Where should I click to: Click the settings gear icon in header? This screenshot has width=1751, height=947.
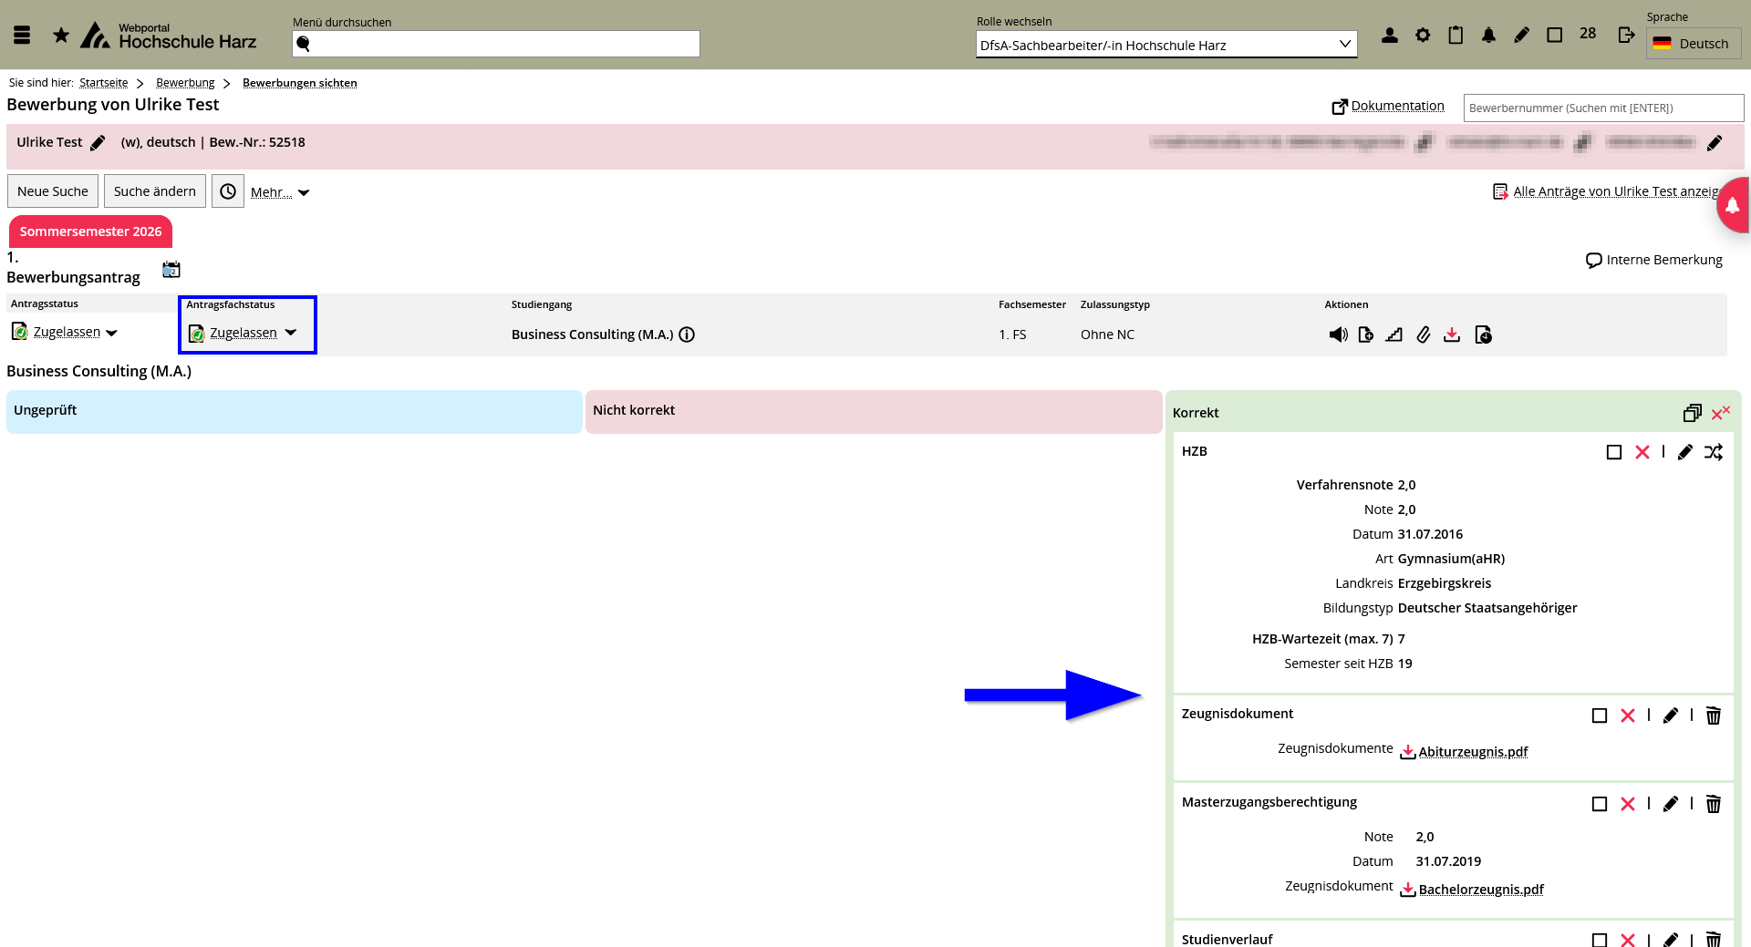pos(1423,35)
